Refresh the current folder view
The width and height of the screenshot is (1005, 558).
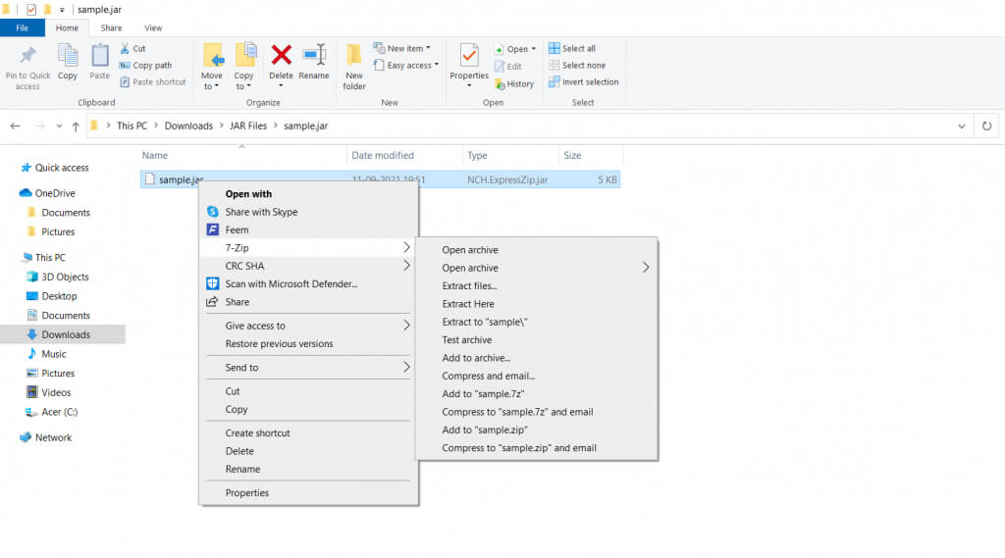[987, 127]
